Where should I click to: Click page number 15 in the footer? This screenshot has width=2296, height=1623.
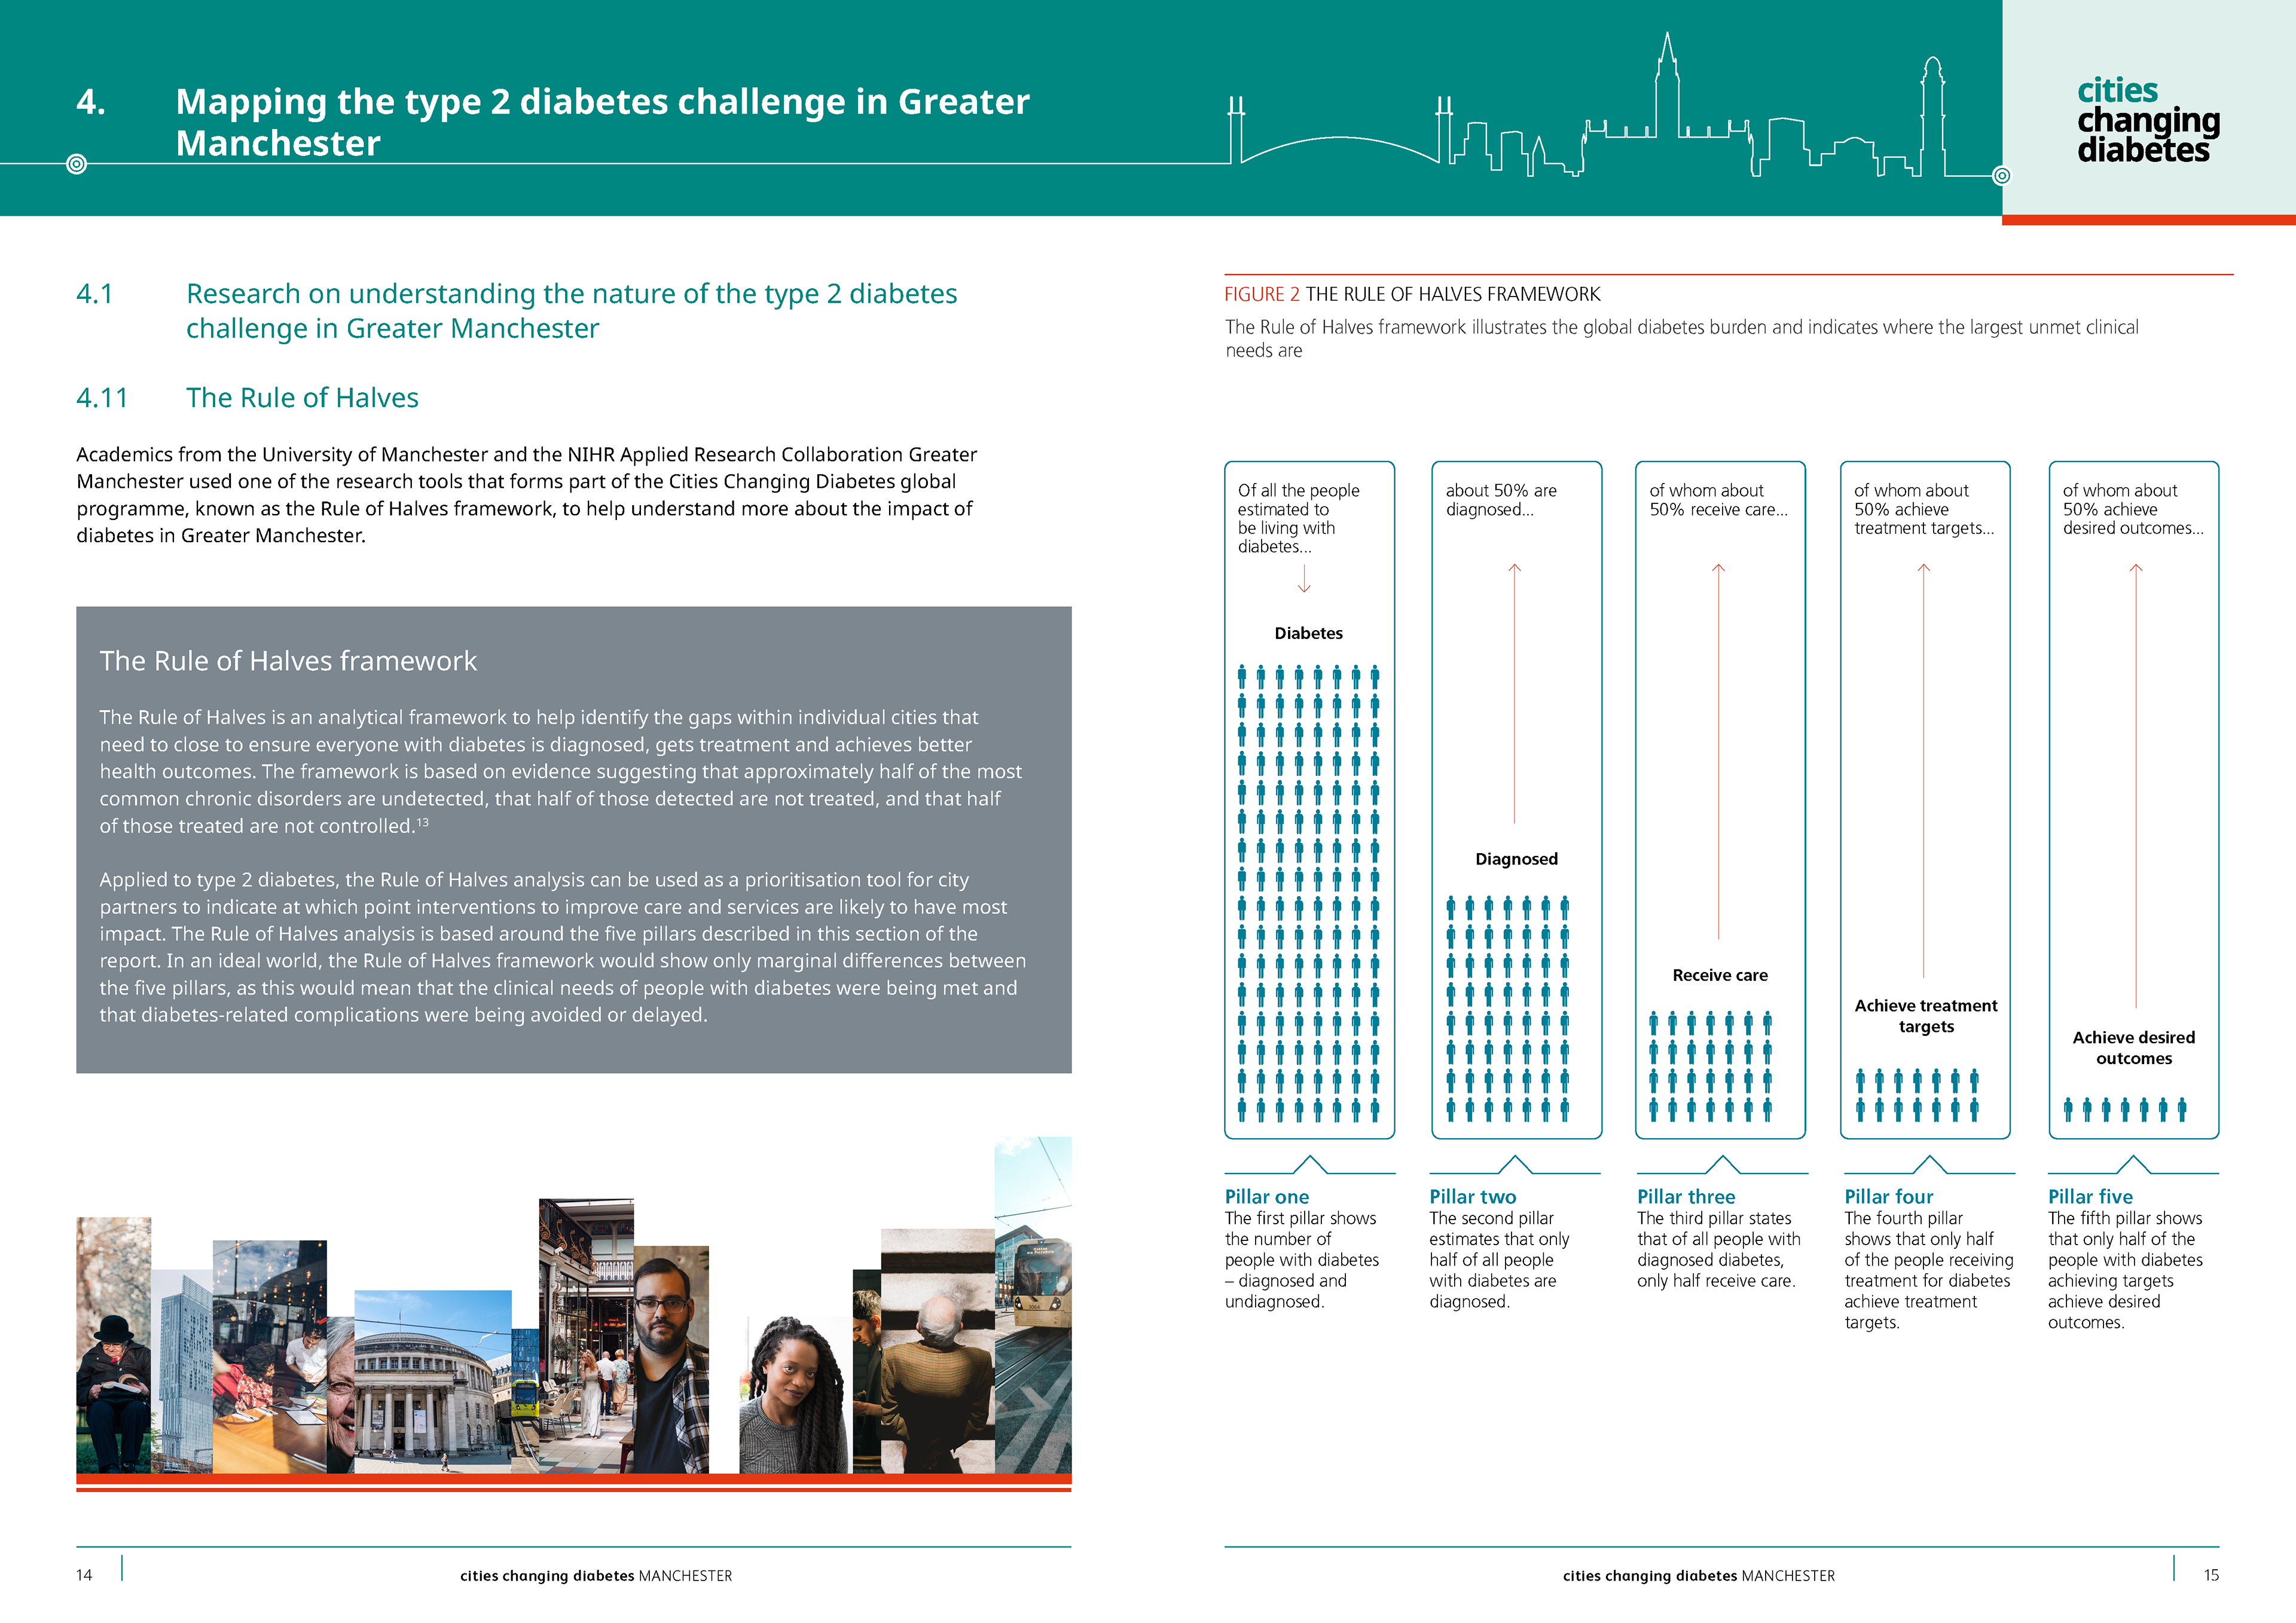point(2211,1575)
